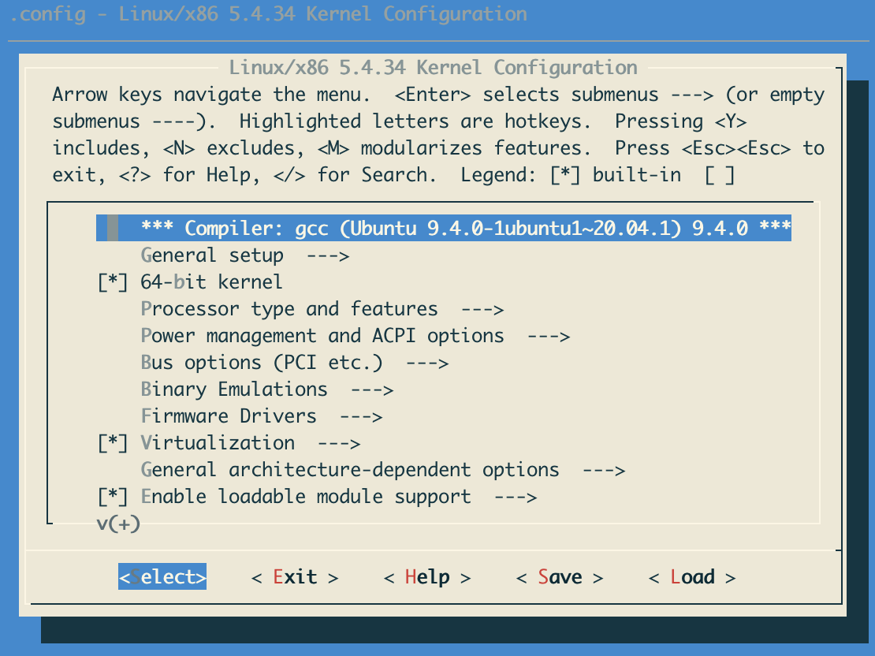The image size is (875, 656).
Task: Click the v(+) scroll-down indicator
Action: point(118,524)
